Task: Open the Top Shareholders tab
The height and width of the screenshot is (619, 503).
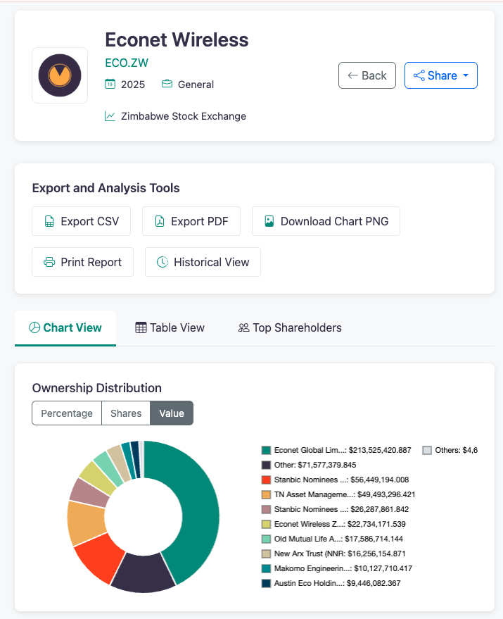Action: click(290, 328)
